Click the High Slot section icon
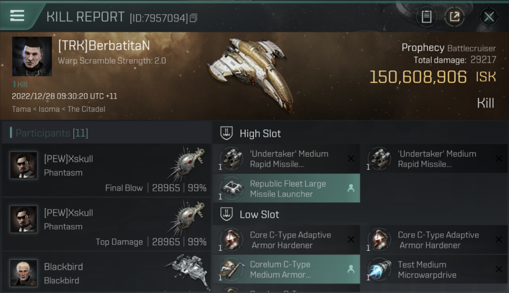The height and width of the screenshot is (293, 509). click(x=227, y=133)
